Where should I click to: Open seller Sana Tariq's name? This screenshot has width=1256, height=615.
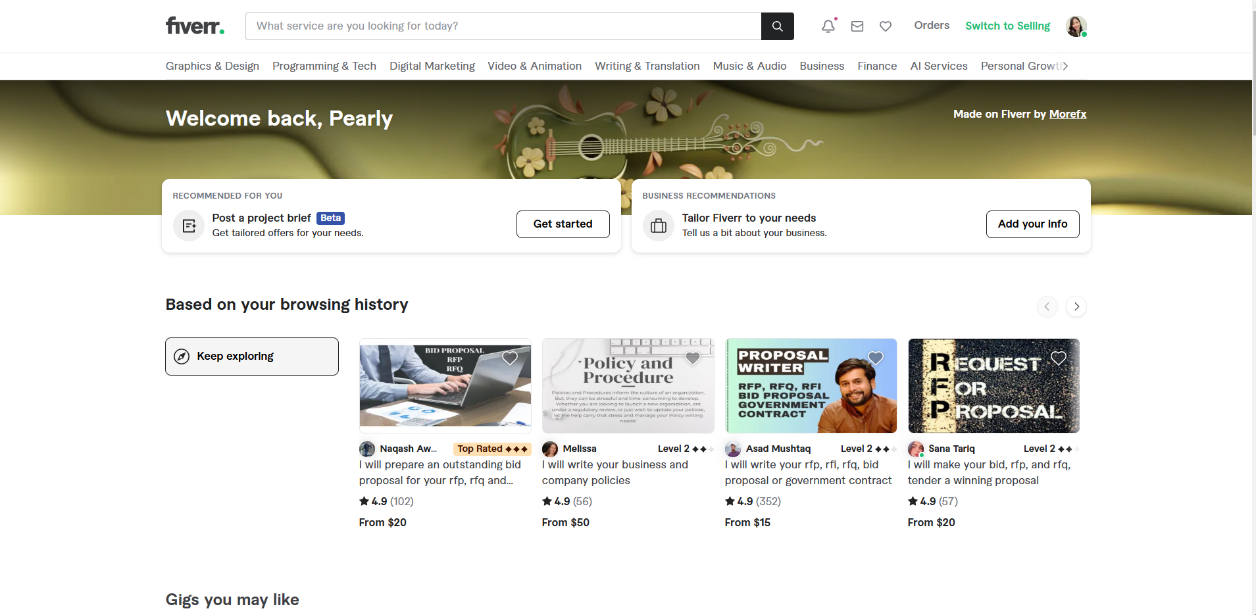[x=951, y=449]
